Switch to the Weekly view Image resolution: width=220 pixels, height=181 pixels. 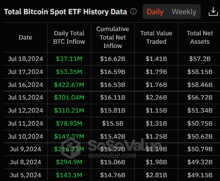click(184, 12)
